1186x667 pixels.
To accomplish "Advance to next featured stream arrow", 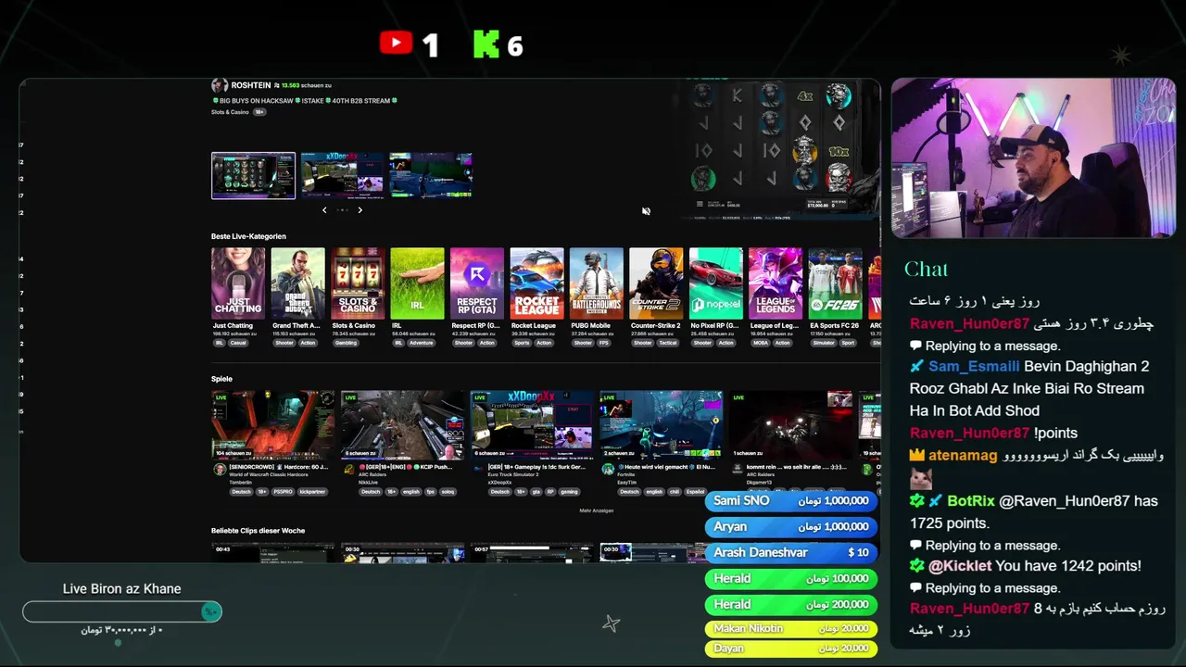I will (x=360, y=210).
